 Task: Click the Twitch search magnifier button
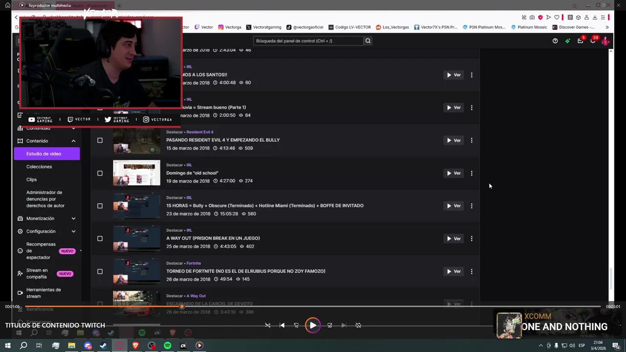pos(368,41)
